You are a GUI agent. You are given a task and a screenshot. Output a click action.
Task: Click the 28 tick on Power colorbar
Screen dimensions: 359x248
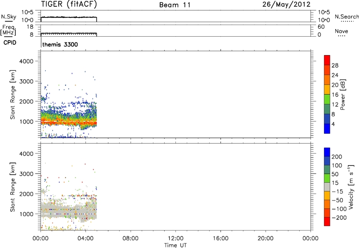(335, 65)
